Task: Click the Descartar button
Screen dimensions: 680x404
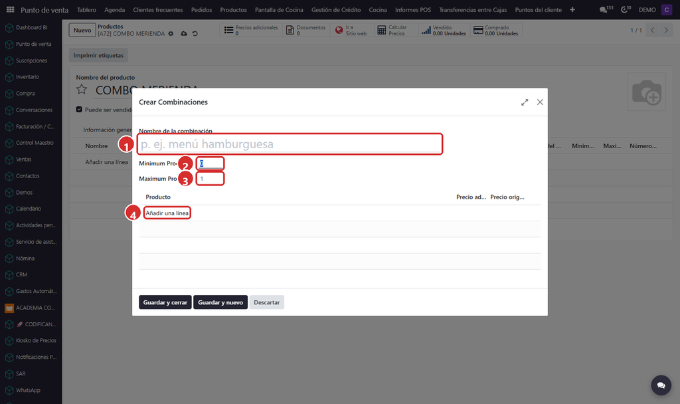Action: (x=267, y=302)
